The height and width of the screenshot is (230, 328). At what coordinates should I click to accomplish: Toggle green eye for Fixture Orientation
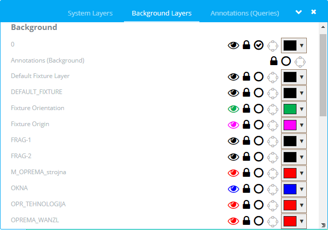233,109
